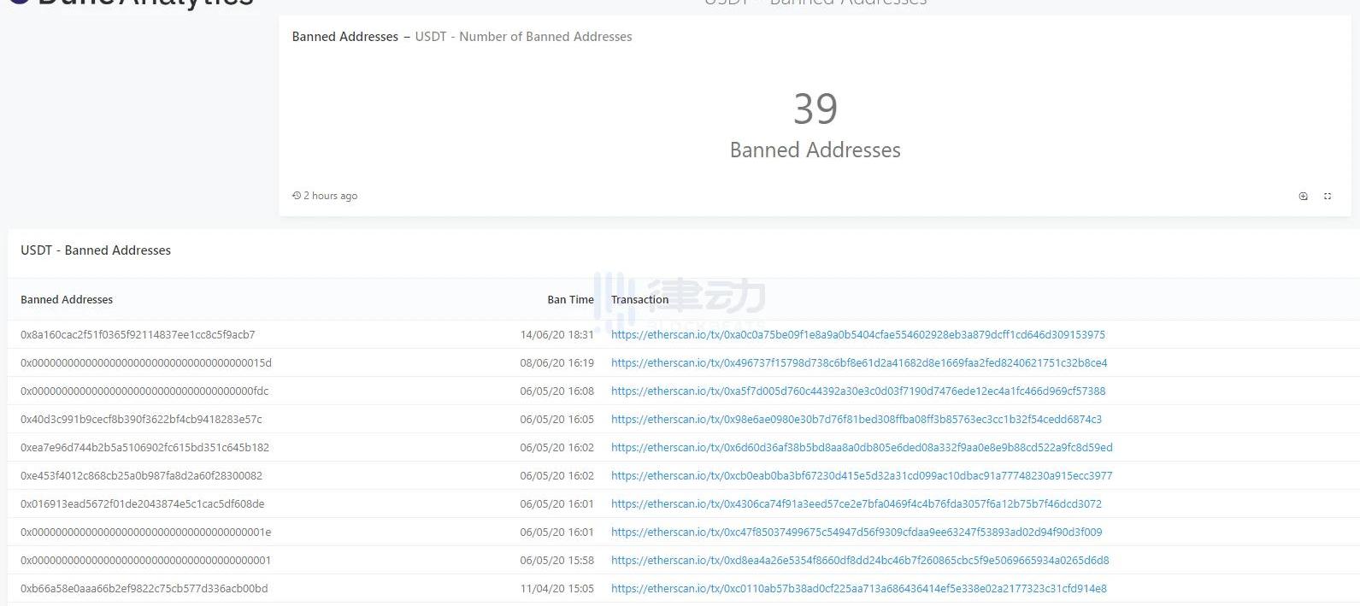Click the 'Transaction' column header

click(x=639, y=300)
